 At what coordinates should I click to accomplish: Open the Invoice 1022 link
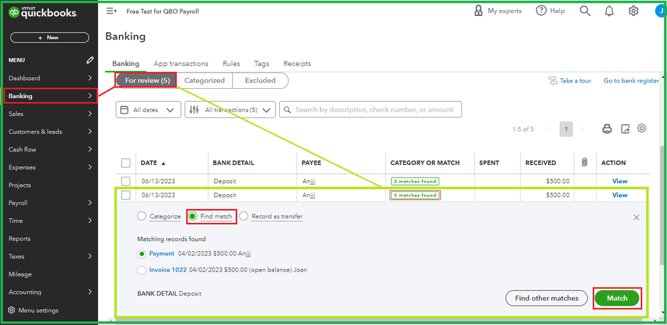pos(168,270)
